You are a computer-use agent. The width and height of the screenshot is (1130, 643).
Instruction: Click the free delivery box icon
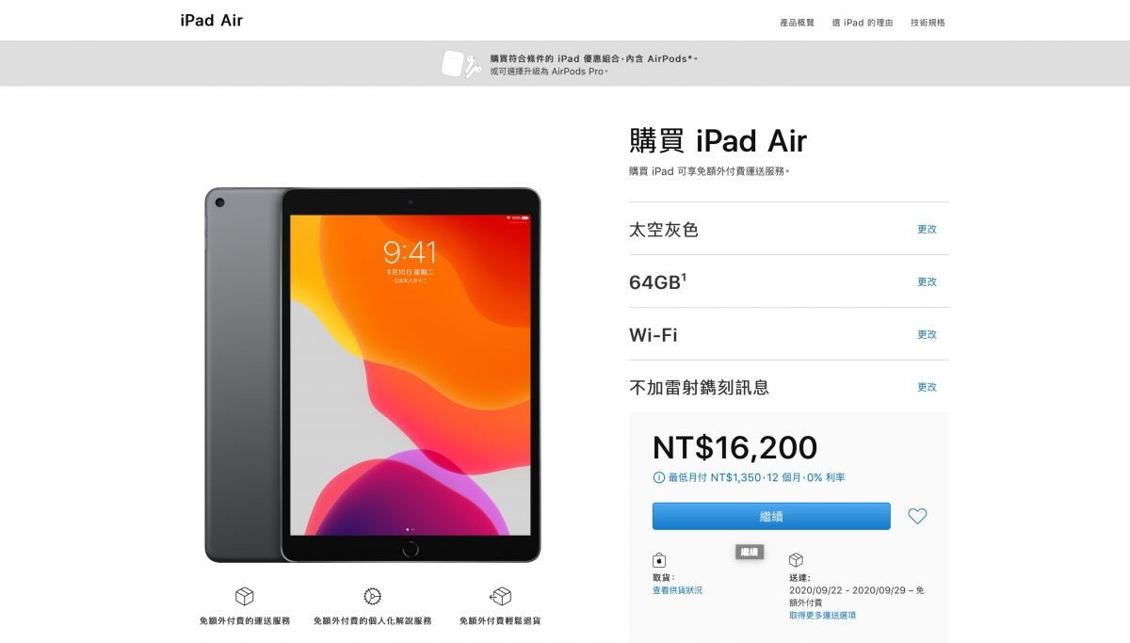[x=245, y=596]
